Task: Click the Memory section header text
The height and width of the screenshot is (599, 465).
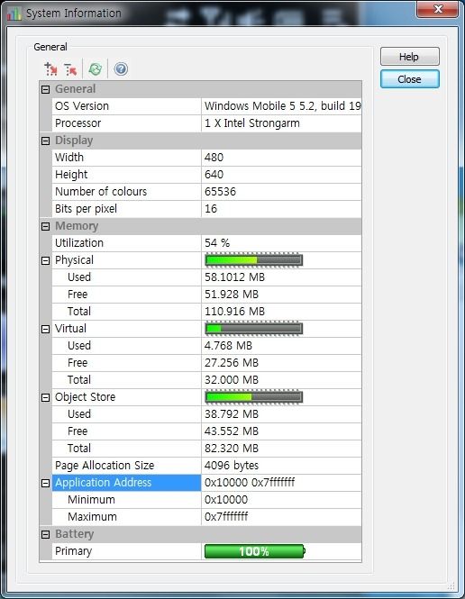Action: pos(77,226)
